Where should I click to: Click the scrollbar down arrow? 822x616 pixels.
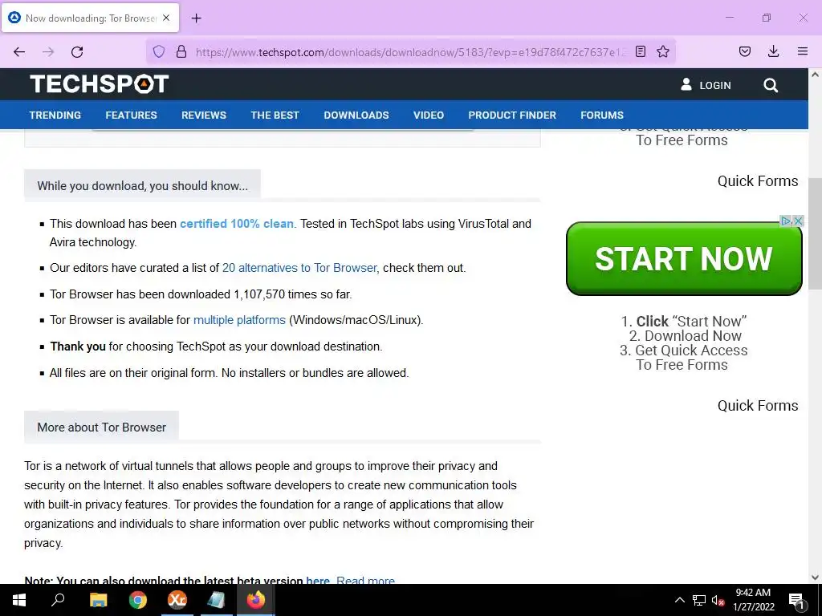[816, 577]
